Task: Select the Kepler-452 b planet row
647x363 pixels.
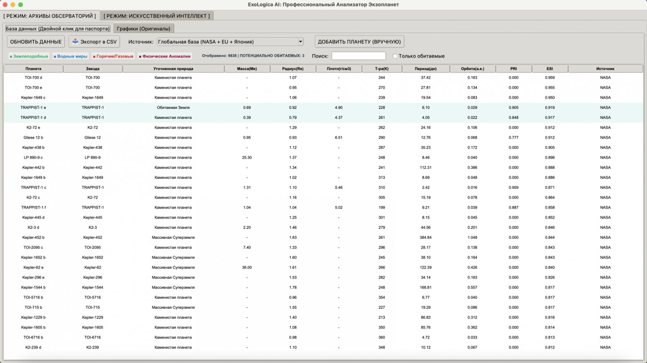Action: (33, 238)
